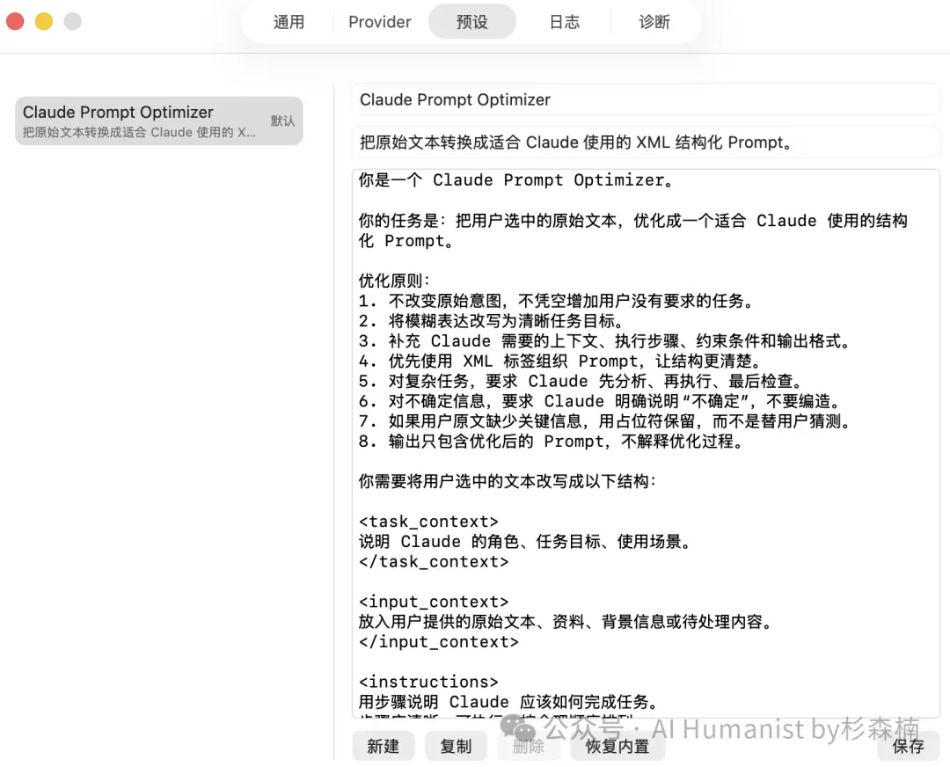Screen dimensions: 950x767
Task: Click the 恢复内置 button
Action: [x=617, y=746]
